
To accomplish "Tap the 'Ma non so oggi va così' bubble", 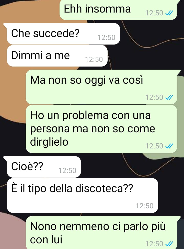I will [101, 87].
